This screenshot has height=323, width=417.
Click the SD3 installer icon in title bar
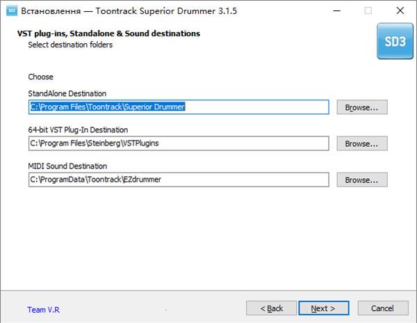click(x=11, y=11)
